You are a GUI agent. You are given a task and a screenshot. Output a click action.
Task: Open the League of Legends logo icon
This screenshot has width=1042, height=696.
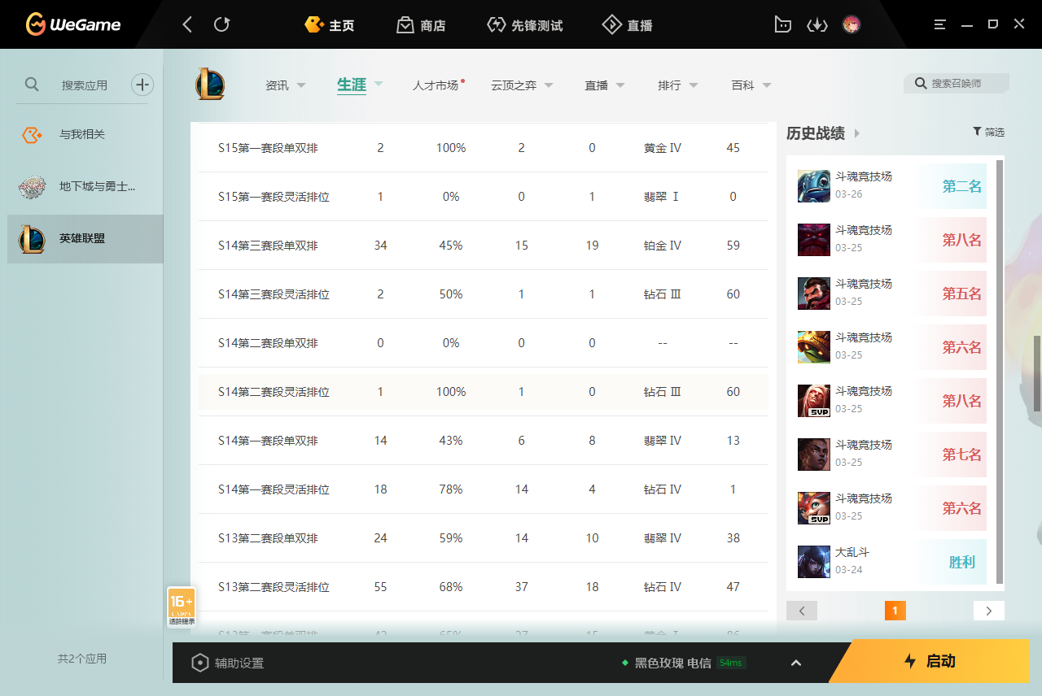click(210, 85)
